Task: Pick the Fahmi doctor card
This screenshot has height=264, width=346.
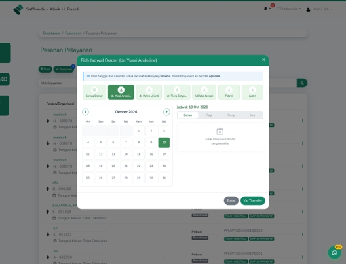Action: (229, 92)
